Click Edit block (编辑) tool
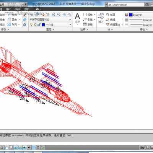The height and width of the screenshot is (153, 153). [x=111, y=20]
